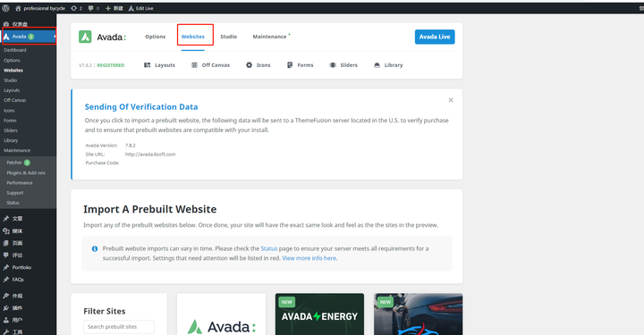The height and width of the screenshot is (335, 644).
Task: Open the Avada menu in sidebar
Action: (29, 37)
